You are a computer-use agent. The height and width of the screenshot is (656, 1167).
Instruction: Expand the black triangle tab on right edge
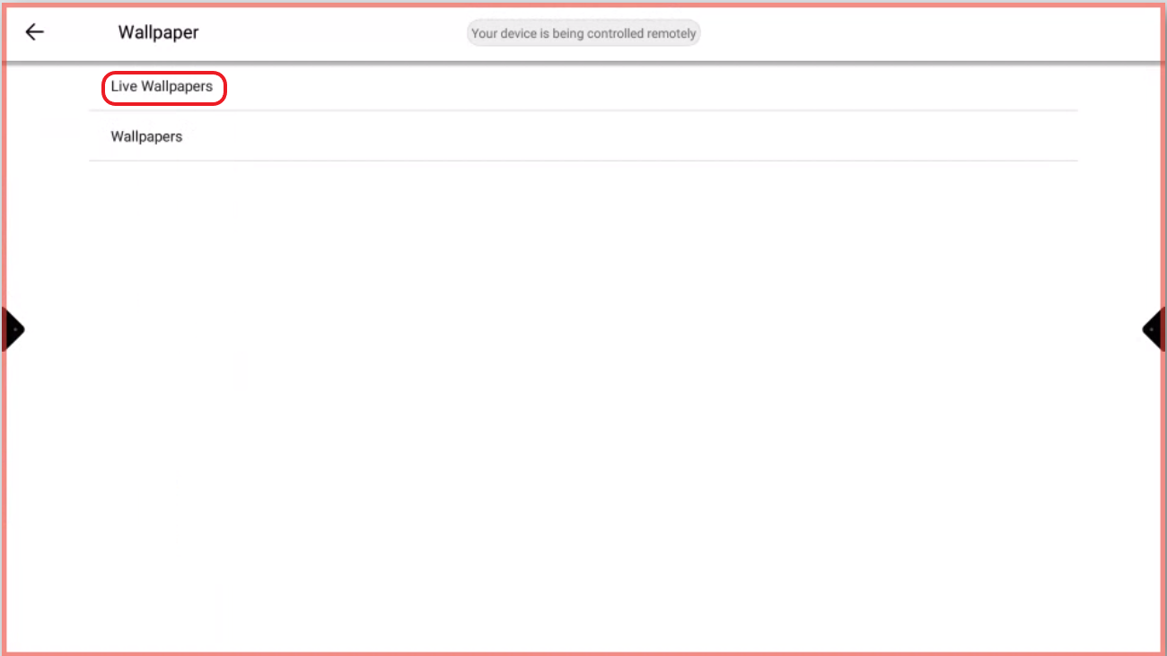[1153, 329]
